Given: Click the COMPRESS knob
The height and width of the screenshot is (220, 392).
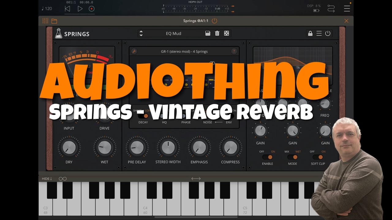Looking at the screenshot, I should [x=230, y=148].
